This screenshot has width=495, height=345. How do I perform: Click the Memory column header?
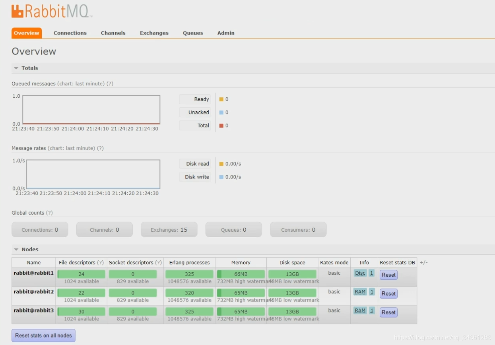pos(241,262)
